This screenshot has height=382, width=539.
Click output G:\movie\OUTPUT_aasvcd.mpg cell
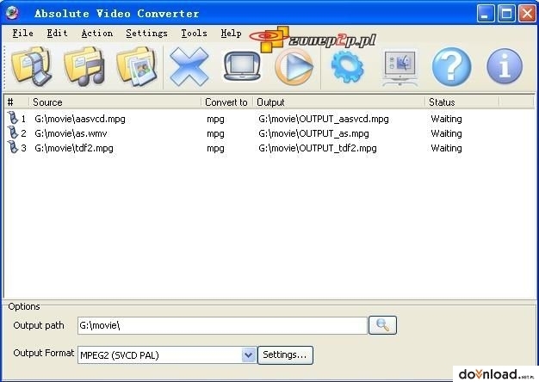point(324,119)
